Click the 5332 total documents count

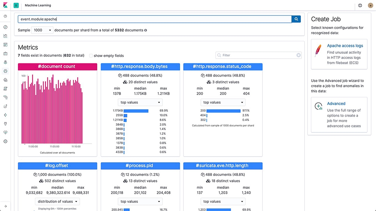(119, 30)
